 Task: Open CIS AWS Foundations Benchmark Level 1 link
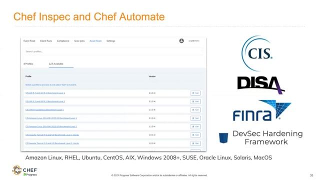click(44, 110)
